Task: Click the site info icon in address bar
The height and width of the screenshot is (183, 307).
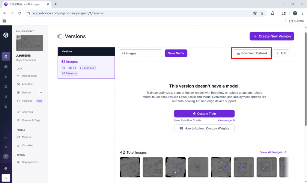Action: click(x=29, y=13)
